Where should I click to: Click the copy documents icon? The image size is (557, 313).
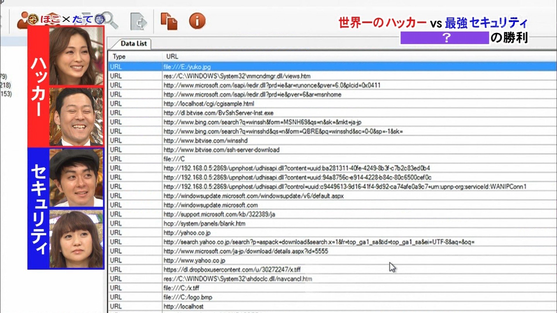click(169, 21)
